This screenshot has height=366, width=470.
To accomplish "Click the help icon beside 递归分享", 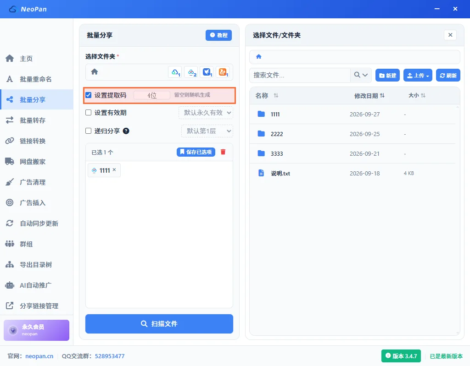I will pos(126,131).
